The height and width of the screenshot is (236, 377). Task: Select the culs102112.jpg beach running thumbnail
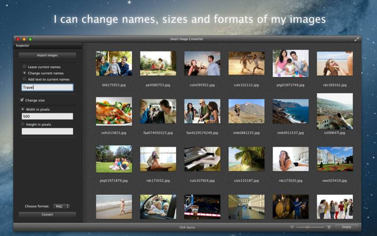click(x=246, y=63)
